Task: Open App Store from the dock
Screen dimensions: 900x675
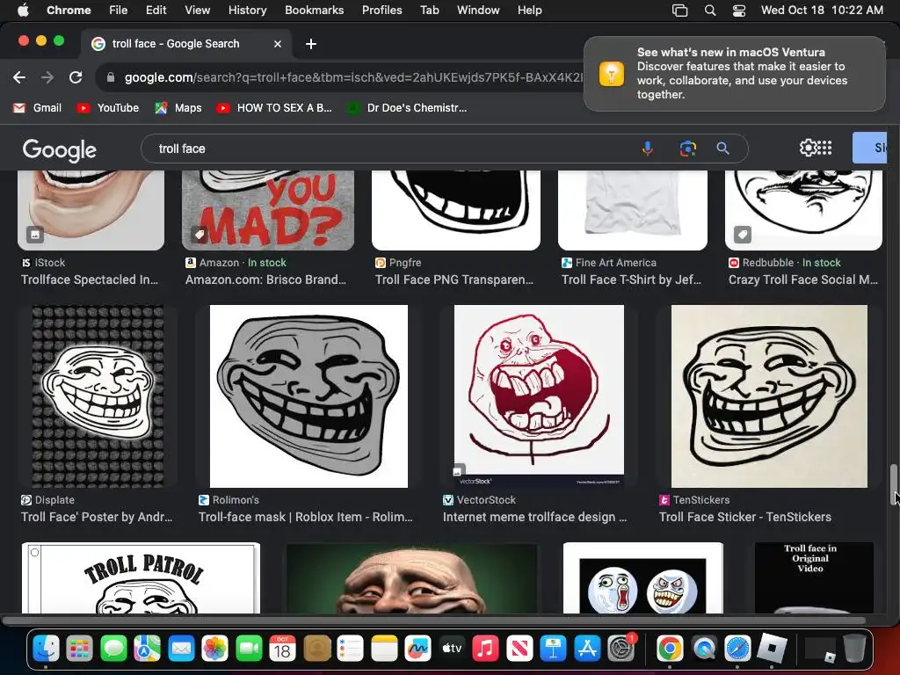Action: coord(587,650)
